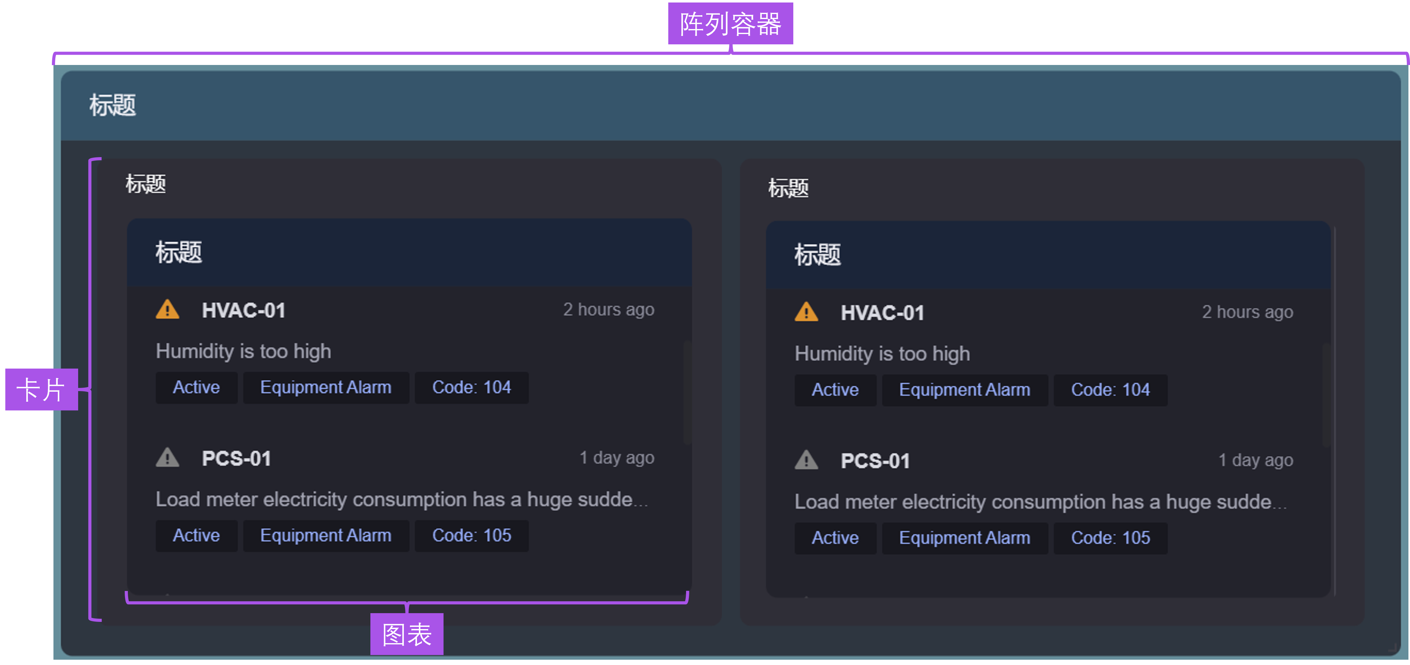Click the top 标题 header of the array container

click(x=730, y=105)
